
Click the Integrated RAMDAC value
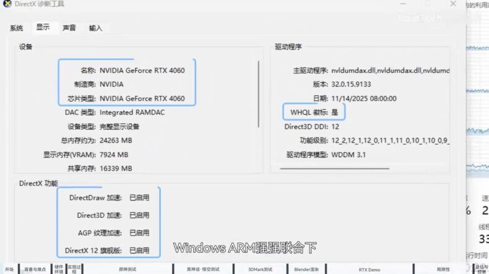(x=132, y=113)
